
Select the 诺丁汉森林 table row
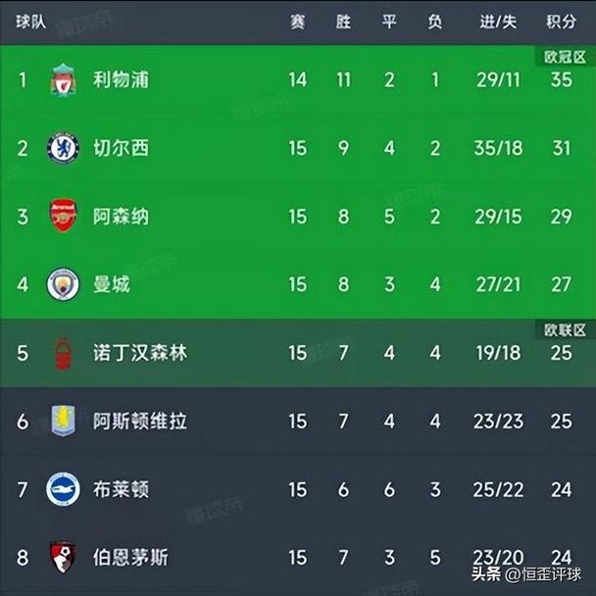[294, 353]
